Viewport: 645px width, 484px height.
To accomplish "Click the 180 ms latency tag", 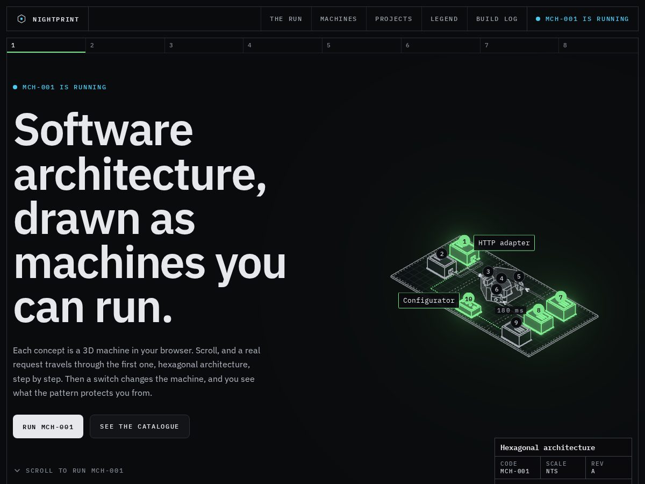I will [511, 310].
